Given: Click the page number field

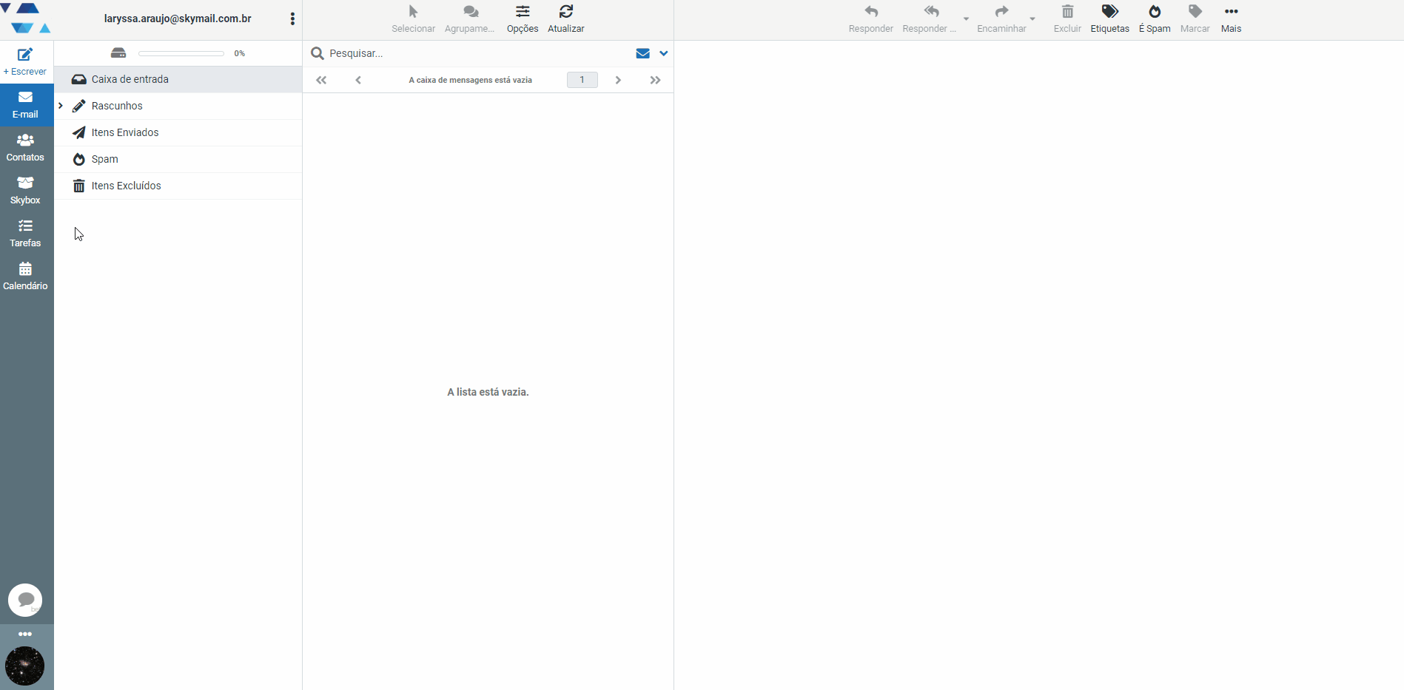Looking at the screenshot, I should 582,80.
